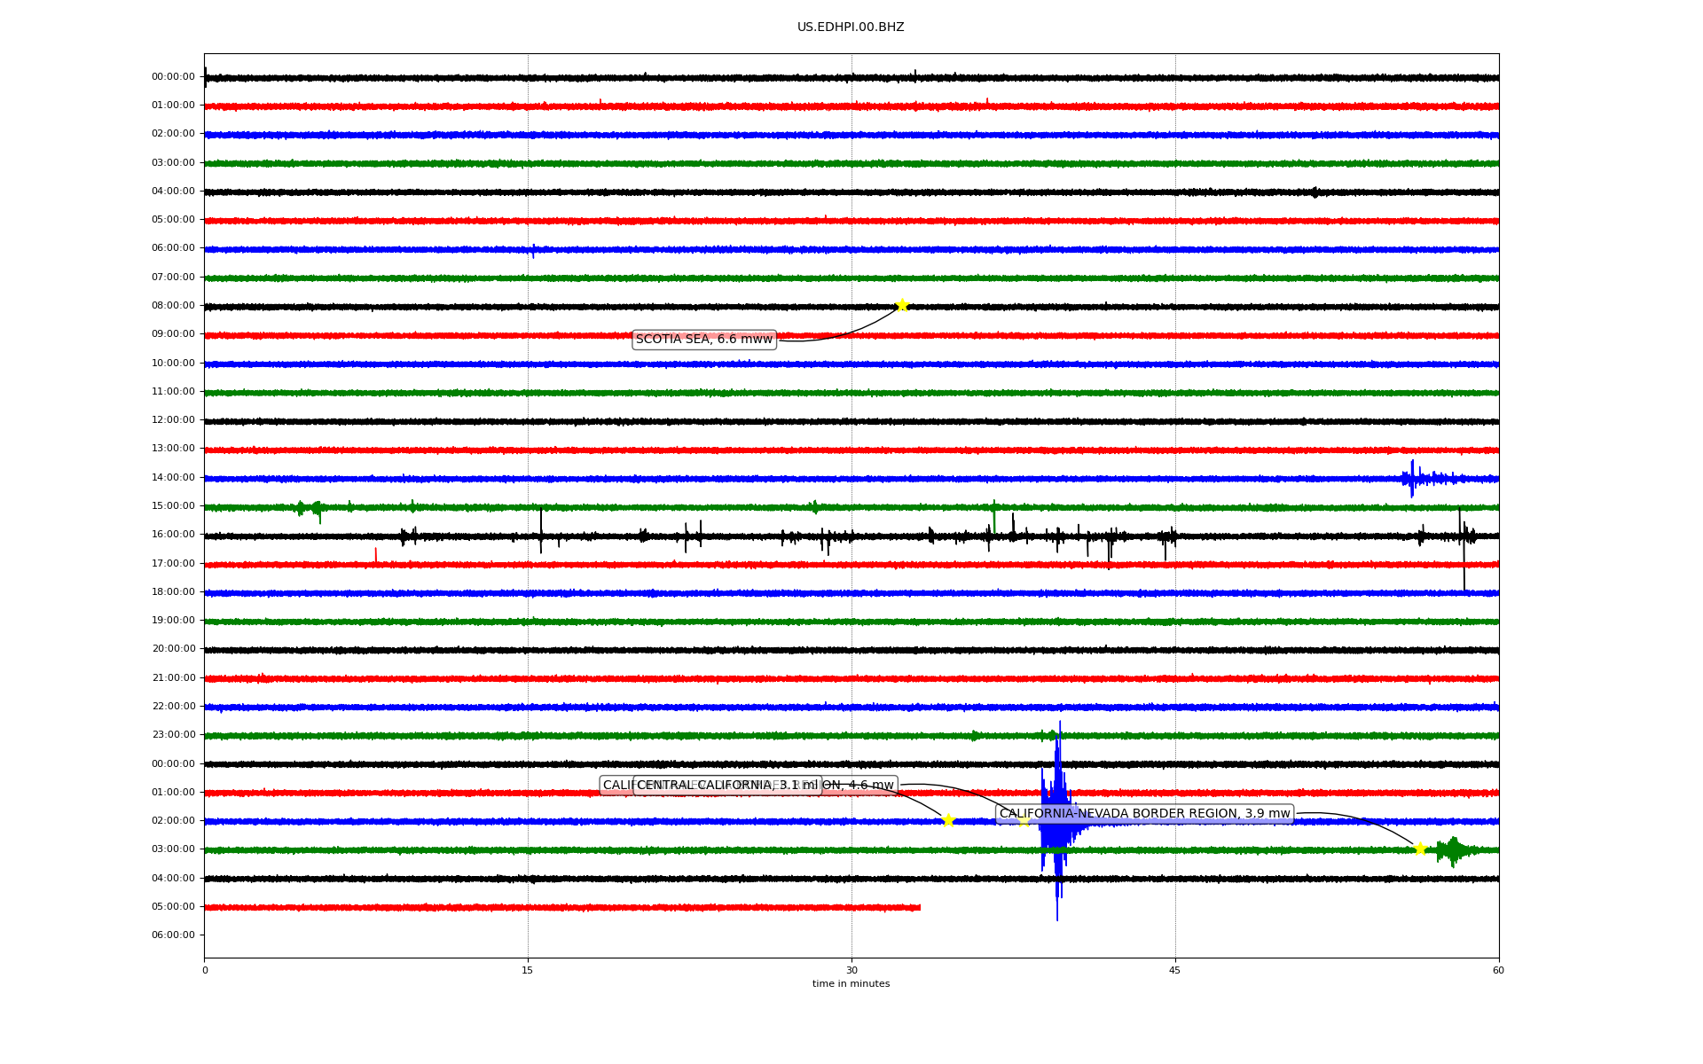Click the 21:00:00 time label
The image size is (1703, 1064).
173,678
